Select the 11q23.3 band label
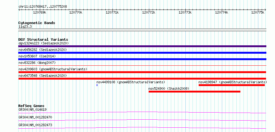 25,27
